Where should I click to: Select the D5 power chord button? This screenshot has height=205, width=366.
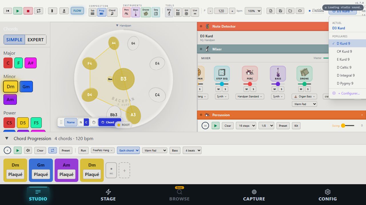point(23,123)
